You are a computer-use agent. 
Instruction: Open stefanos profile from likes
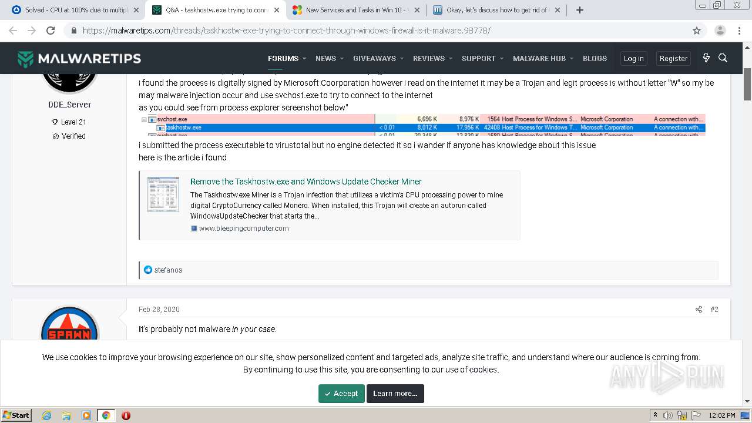[x=168, y=270]
